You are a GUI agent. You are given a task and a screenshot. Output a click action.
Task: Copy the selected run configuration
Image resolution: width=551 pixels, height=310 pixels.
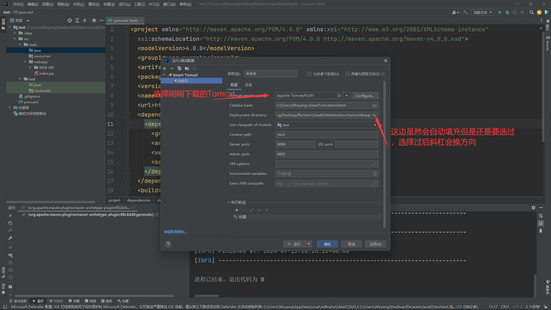[179, 68]
